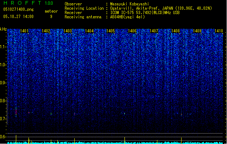Viewport: 227px width, 144px height.
Task: Click the A504HB(yagi 4el) antenna text
Action: pyautogui.click(x=127, y=17)
